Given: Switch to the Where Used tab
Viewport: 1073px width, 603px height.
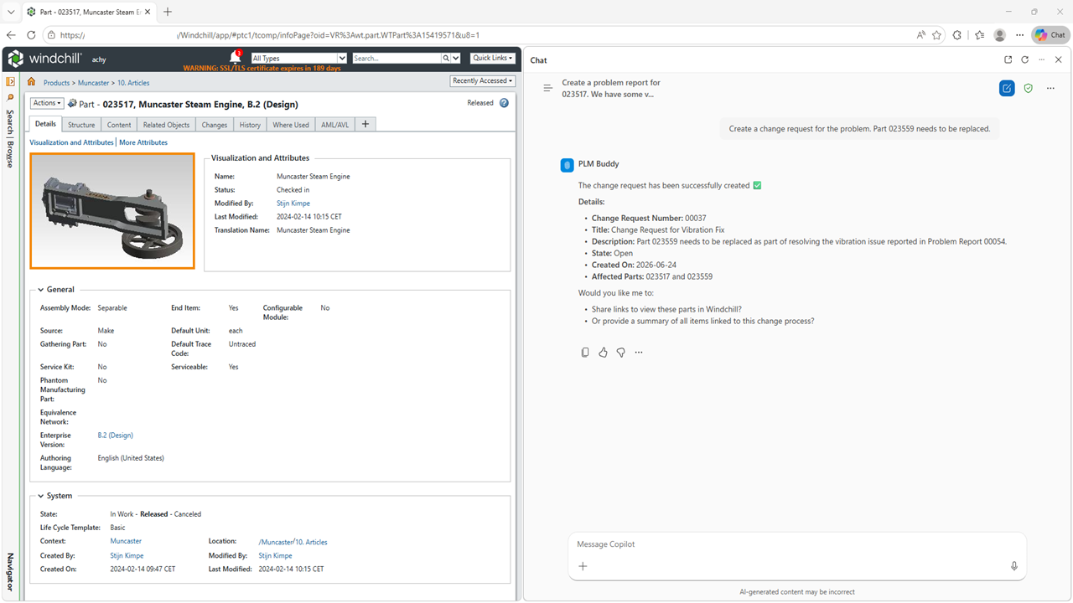Looking at the screenshot, I should click(x=291, y=125).
